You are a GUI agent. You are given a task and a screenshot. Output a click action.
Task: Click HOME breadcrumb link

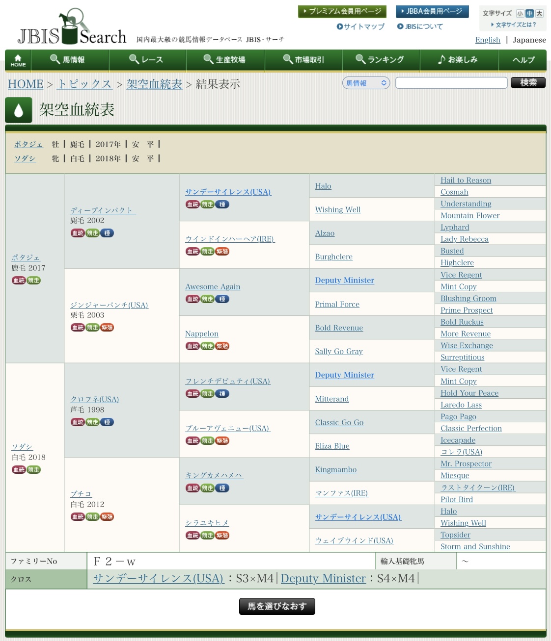coord(26,84)
